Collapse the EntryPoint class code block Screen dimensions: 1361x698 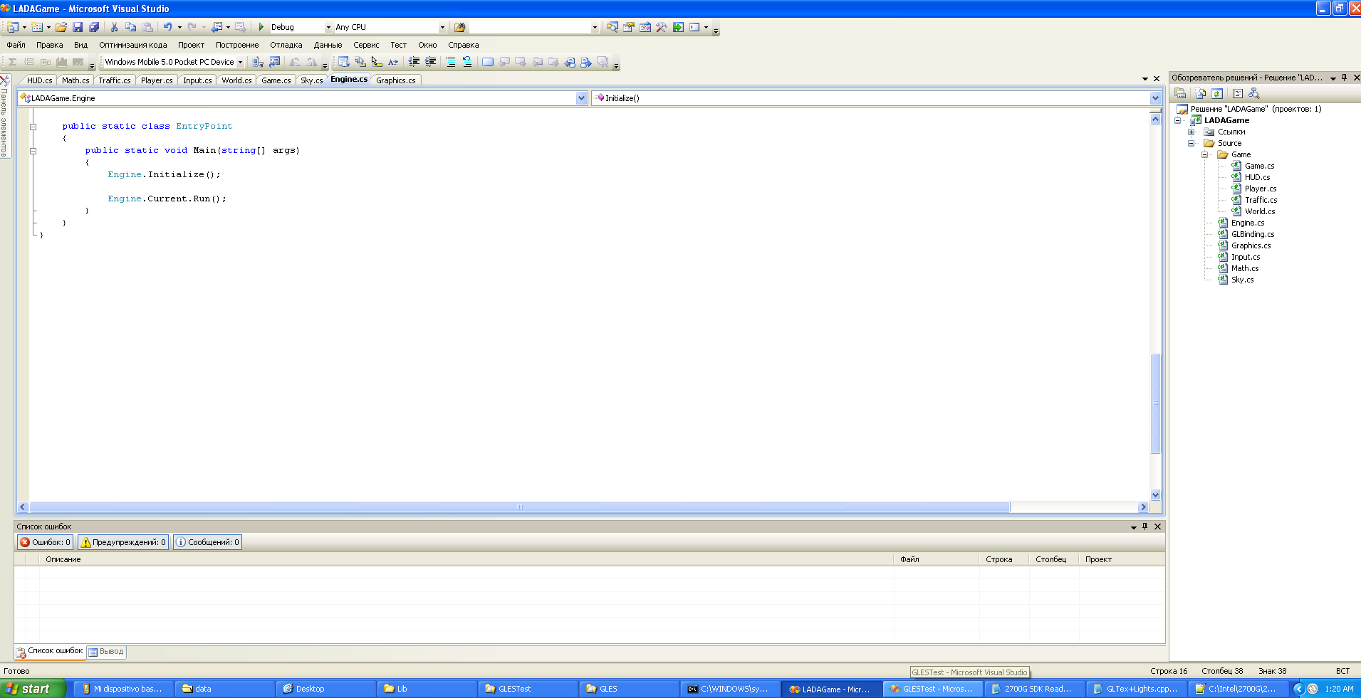(33, 127)
